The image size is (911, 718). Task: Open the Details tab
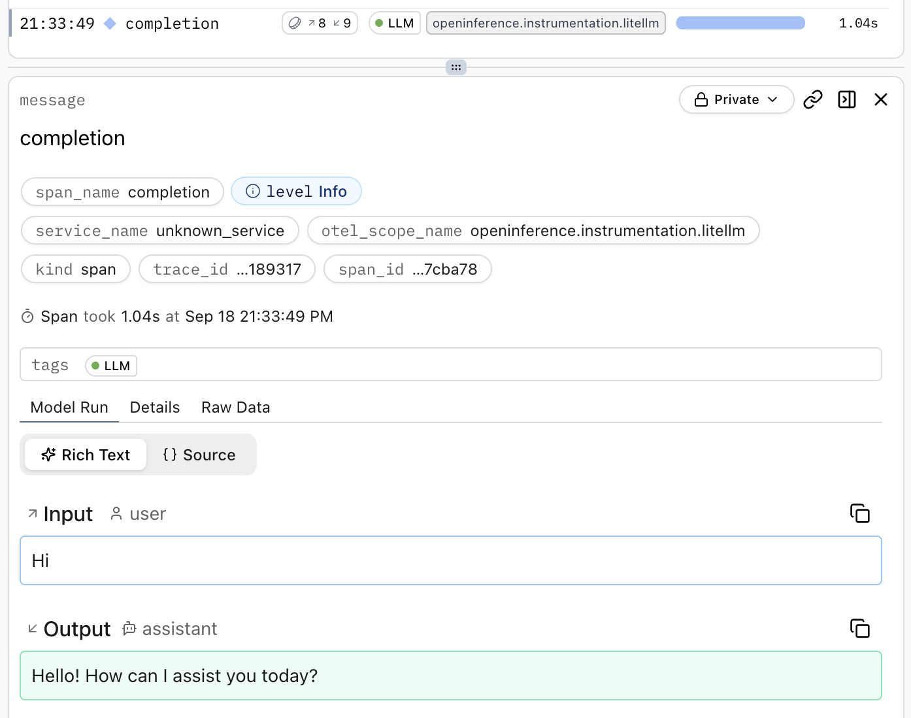155,407
